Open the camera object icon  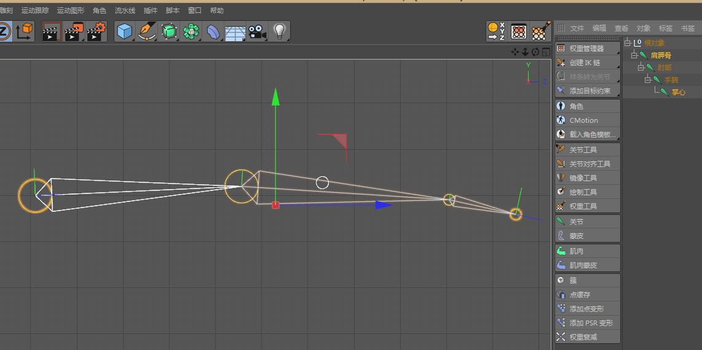click(257, 31)
